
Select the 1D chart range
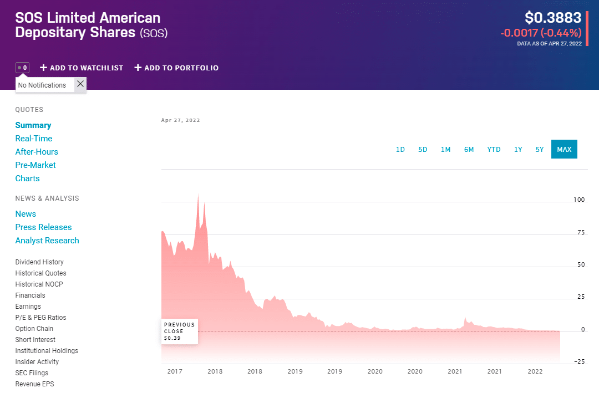400,149
